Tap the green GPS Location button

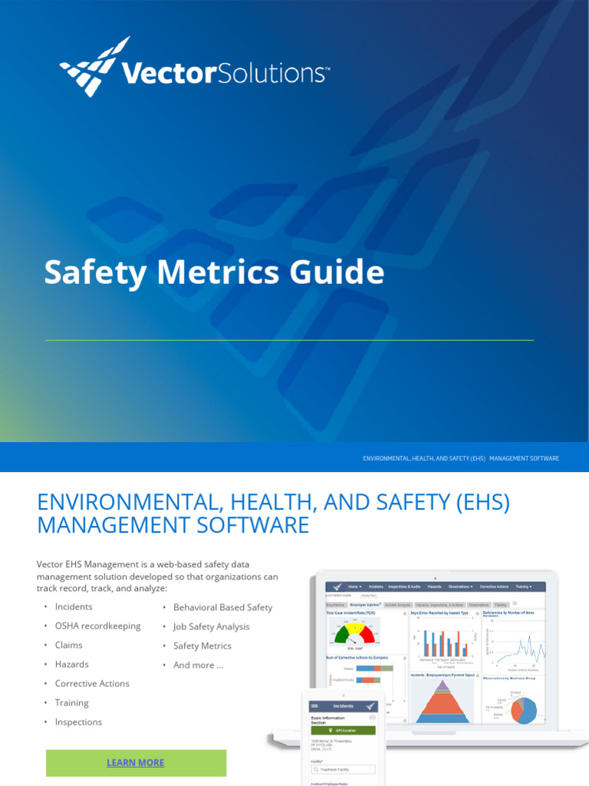pos(344,731)
